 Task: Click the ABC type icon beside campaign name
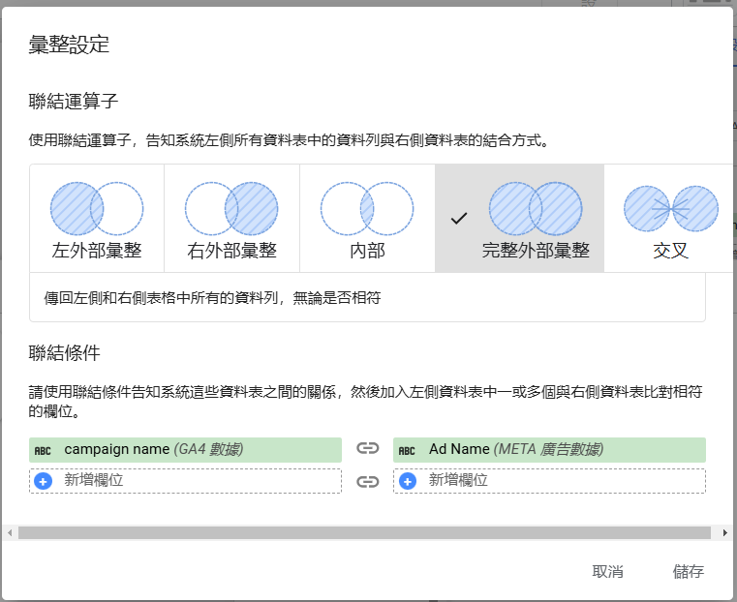click(43, 450)
